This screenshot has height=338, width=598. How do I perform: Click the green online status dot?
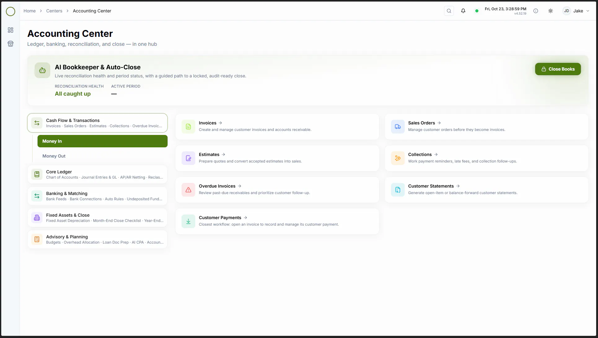pyautogui.click(x=477, y=11)
